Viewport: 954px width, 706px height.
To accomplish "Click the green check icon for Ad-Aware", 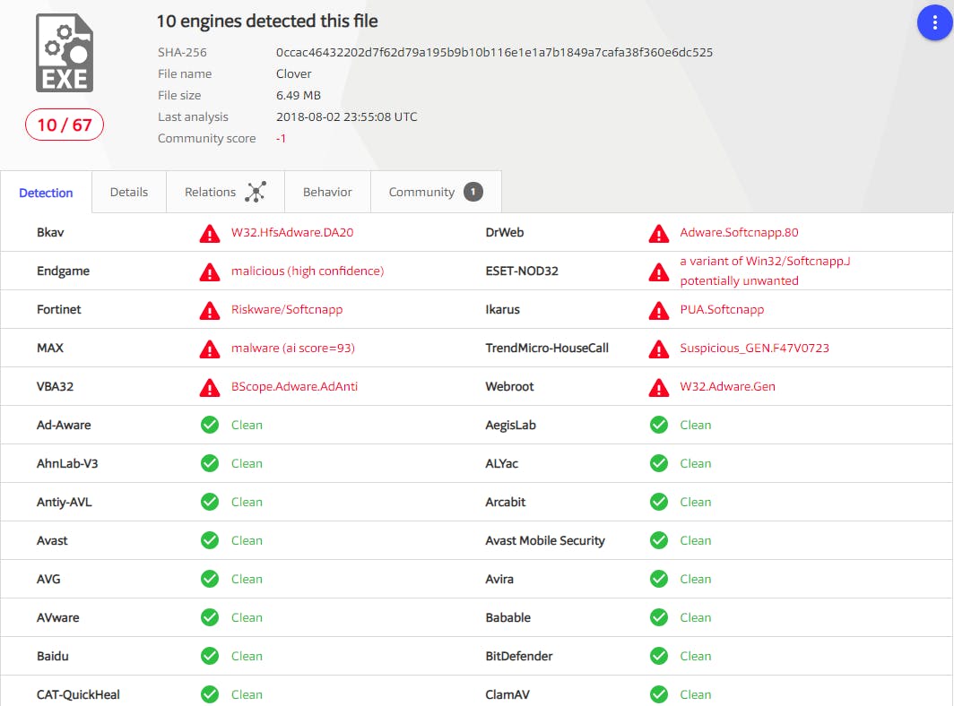I will pos(210,425).
